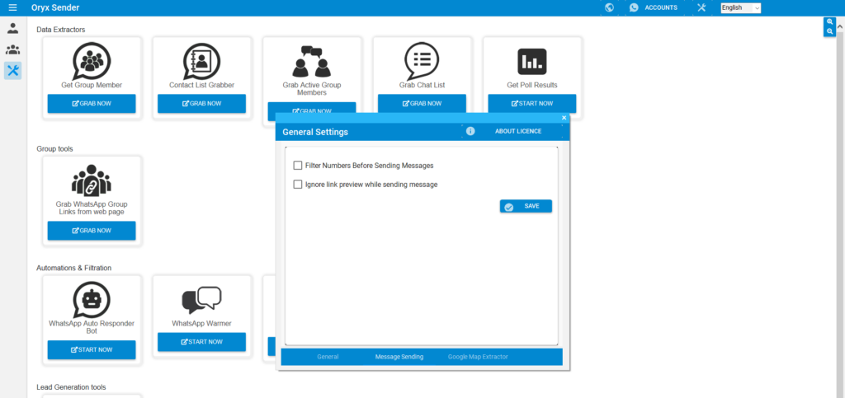The height and width of the screenshot is (398, 845).
Task: Click the Group tools heading
Action: coord(54,148)
